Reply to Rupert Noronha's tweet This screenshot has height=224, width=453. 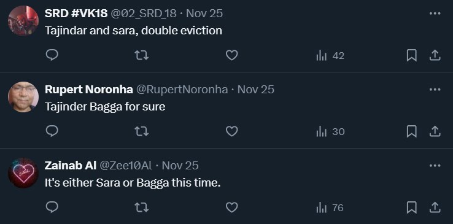click(x=52, y=131)
